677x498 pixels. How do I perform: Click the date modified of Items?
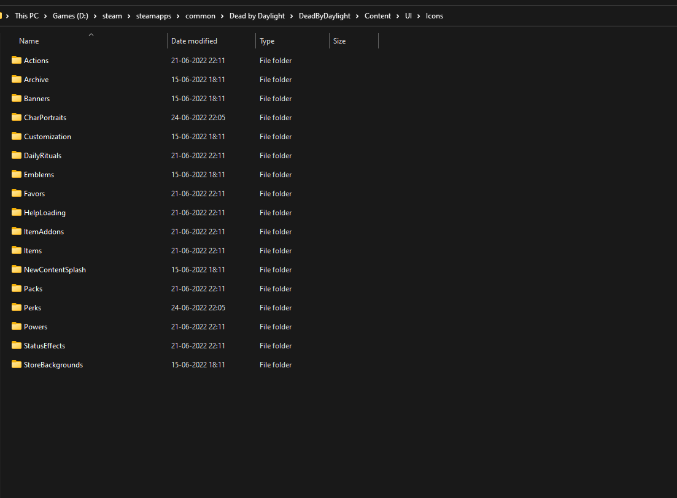click(x=198, y=251)
